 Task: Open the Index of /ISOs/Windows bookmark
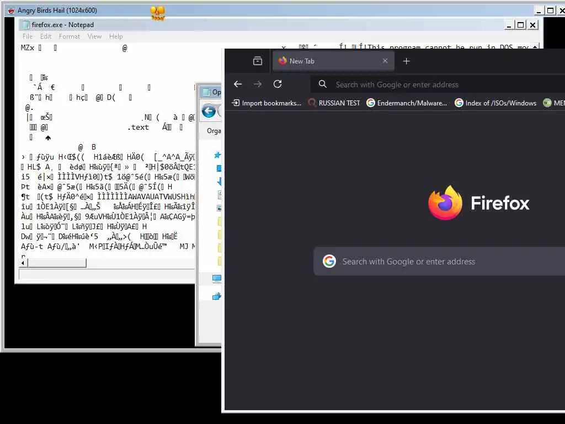pyautogui.click(x=495, y=103)
